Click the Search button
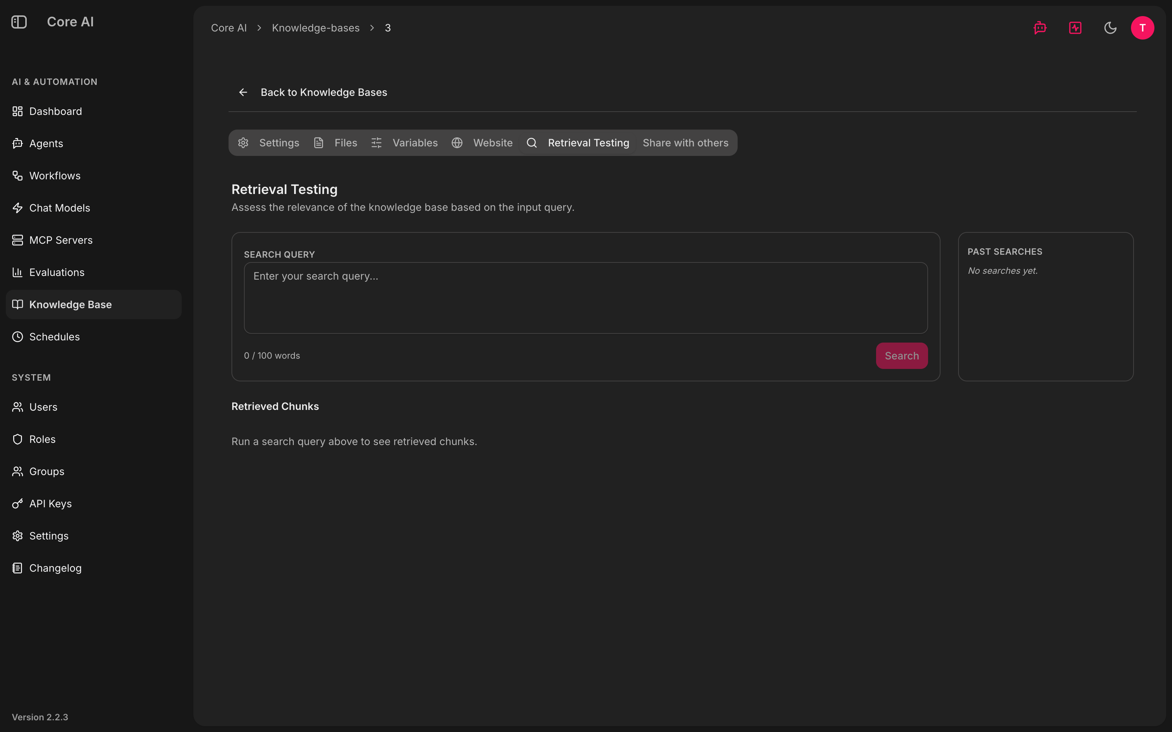1172x732 pixels. (902, 356)
